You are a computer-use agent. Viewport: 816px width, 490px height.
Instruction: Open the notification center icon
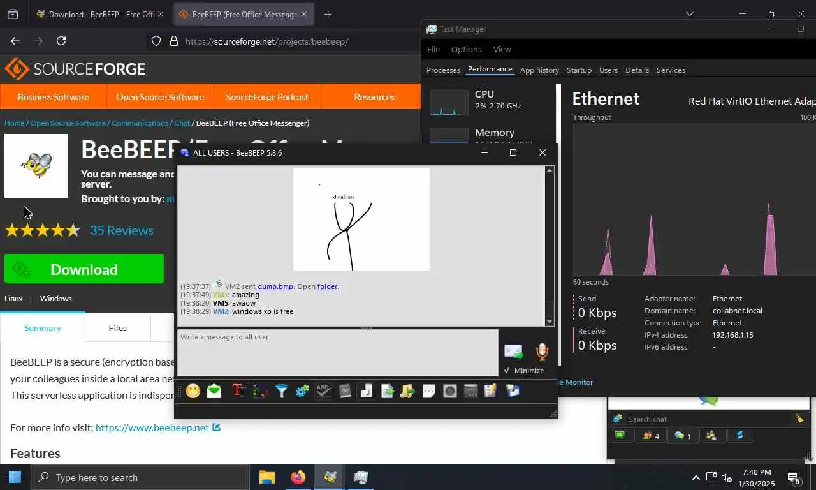[794, 478]
